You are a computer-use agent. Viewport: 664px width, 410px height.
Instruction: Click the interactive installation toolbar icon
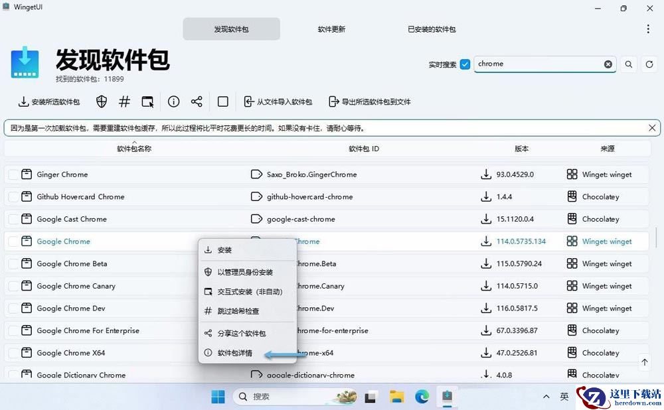(147, 102)
